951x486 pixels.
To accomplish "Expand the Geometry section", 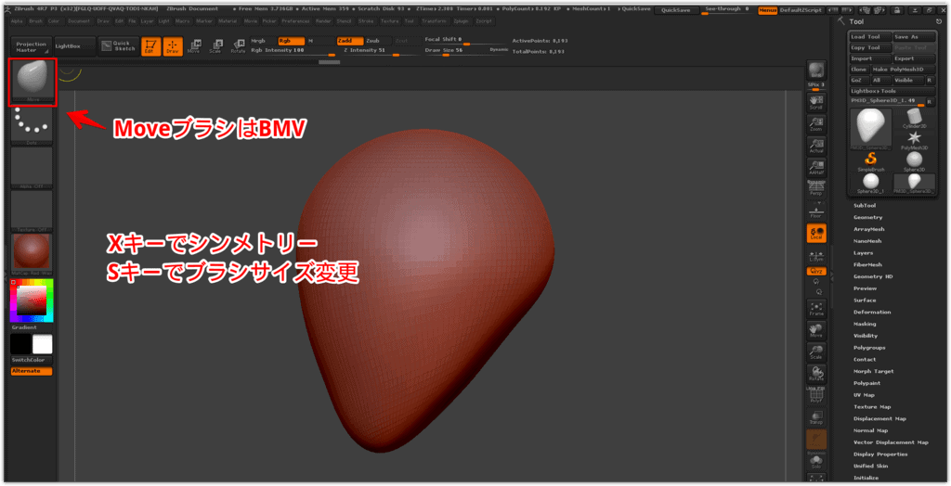I will pyautogui.click(x=867, y=217).
